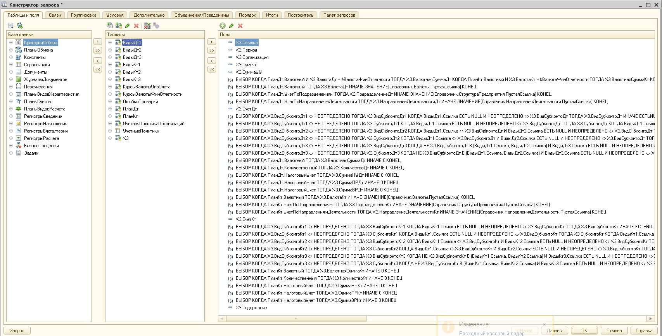
Task: Click the ПланыВидовРасчета icon
Action: pyautogui.click(x=18, y=109)
